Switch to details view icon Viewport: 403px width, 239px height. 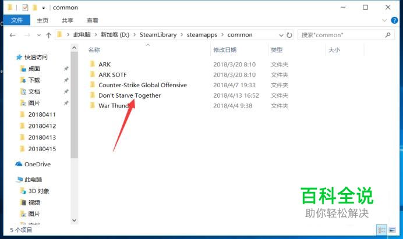(x=381, y=230)
